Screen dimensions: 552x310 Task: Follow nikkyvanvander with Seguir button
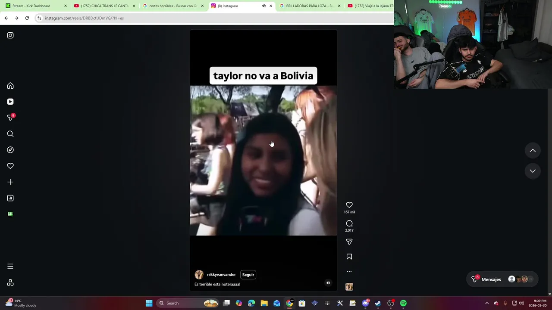(248, 275)
